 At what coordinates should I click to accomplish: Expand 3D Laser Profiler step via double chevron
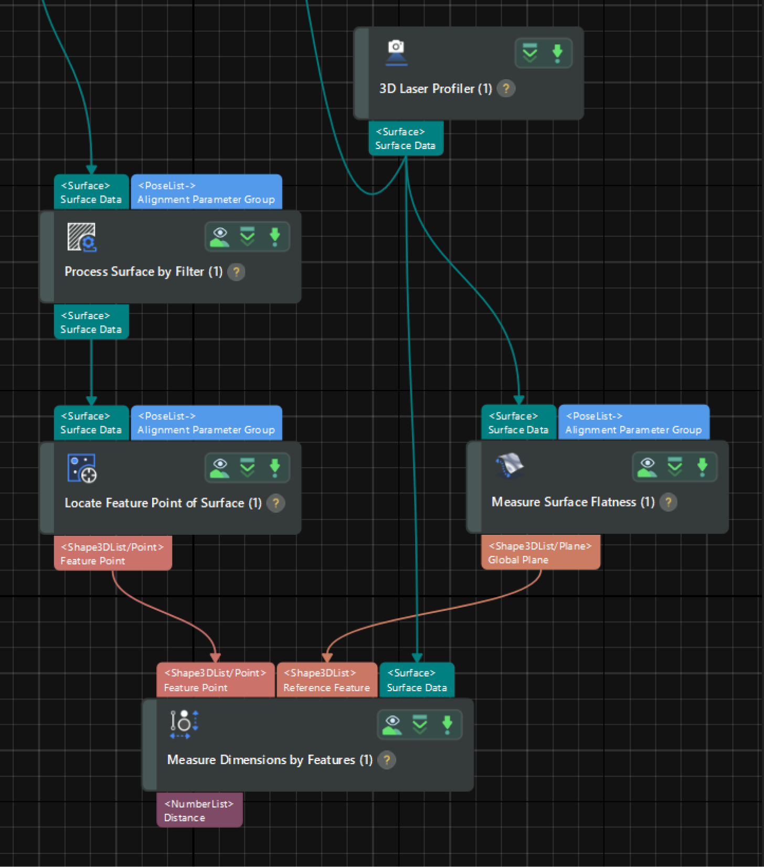coord(530,53)
